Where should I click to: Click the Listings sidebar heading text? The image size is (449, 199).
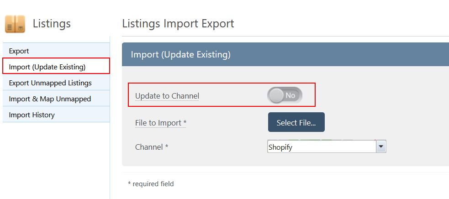point(52,23)
